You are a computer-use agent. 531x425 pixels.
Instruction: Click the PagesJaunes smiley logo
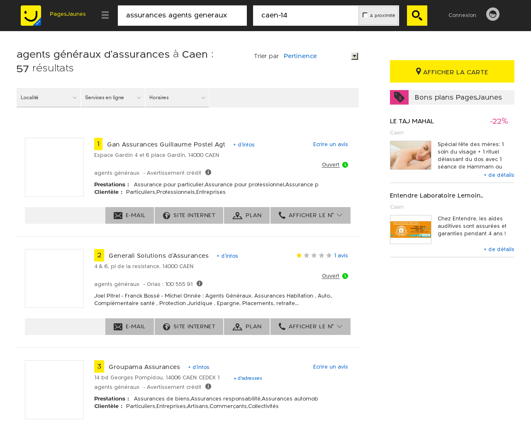31,15
